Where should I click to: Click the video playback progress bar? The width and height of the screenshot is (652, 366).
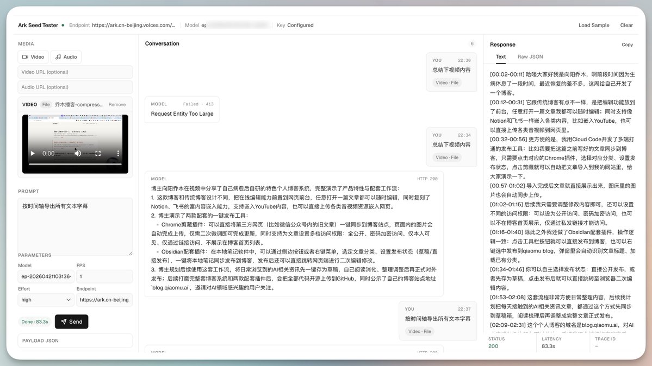[76, 163]
